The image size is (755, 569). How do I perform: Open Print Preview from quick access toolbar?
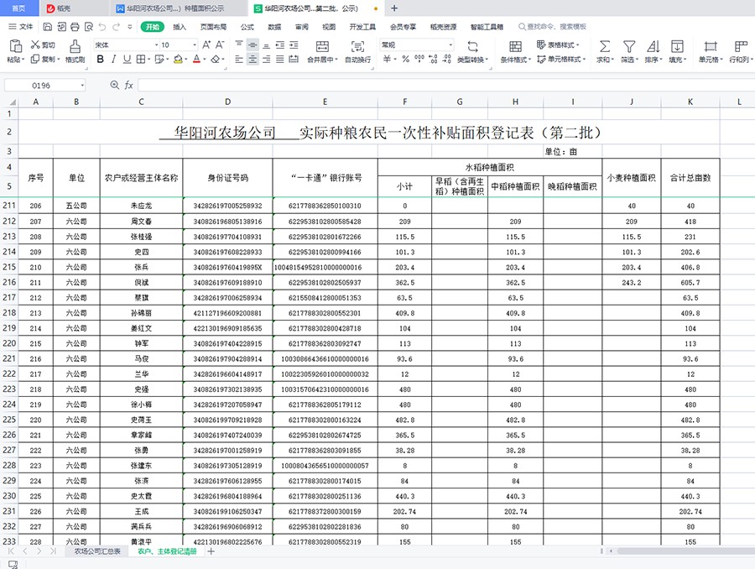pyautogui.click(x=86, y=27)
